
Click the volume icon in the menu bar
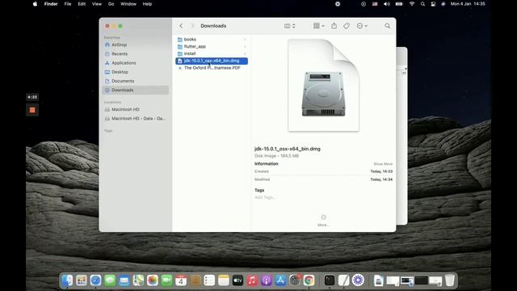point(387,4)
